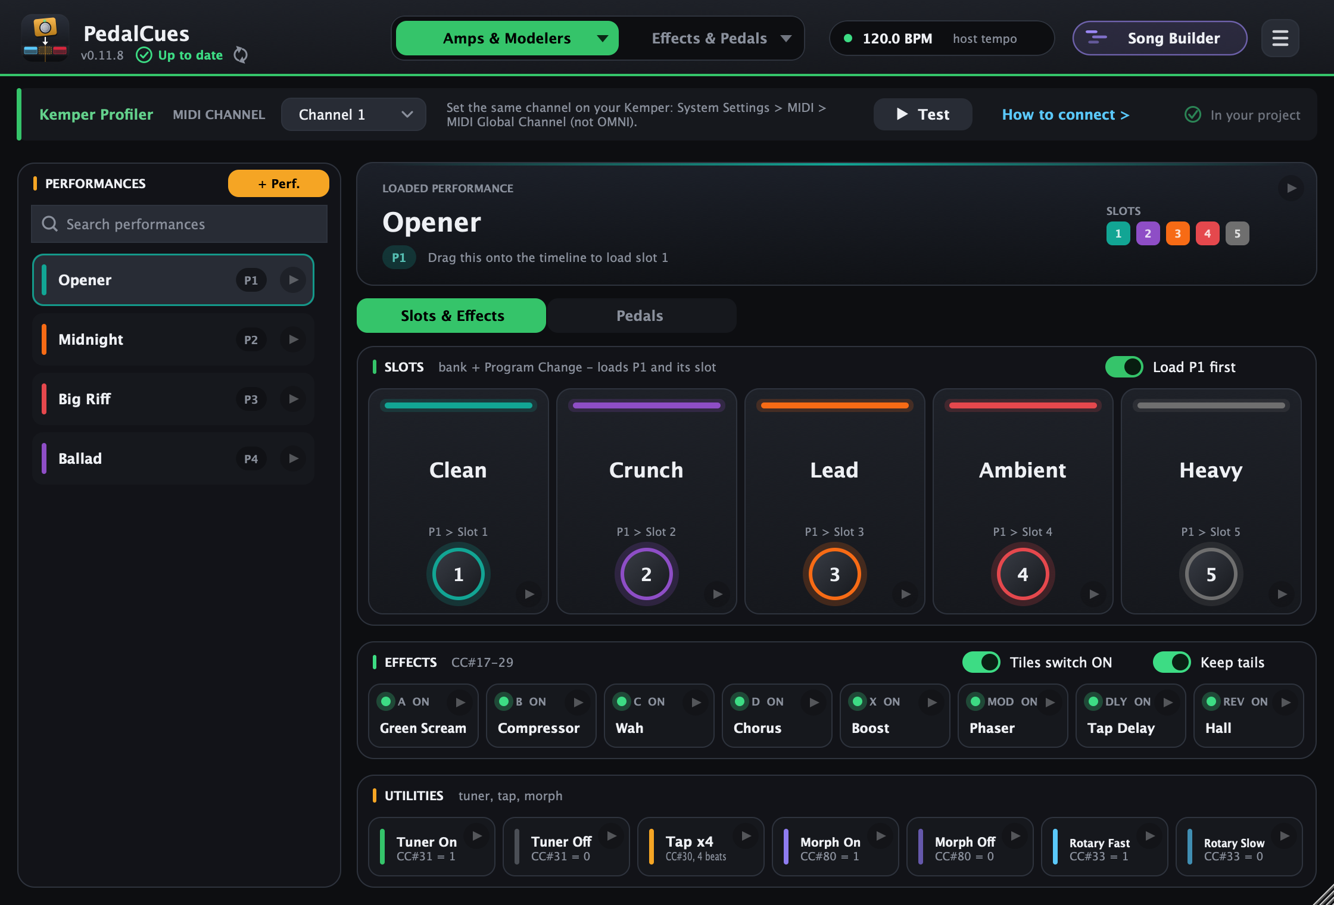Click the orange slot 3 swatch
This screenshot has height=905, width=1334.
tap(1177, 233)
